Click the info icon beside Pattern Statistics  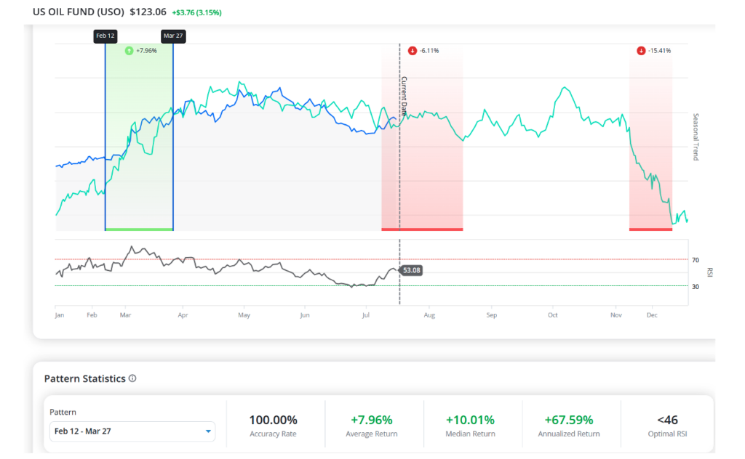(x=132, y=378)
